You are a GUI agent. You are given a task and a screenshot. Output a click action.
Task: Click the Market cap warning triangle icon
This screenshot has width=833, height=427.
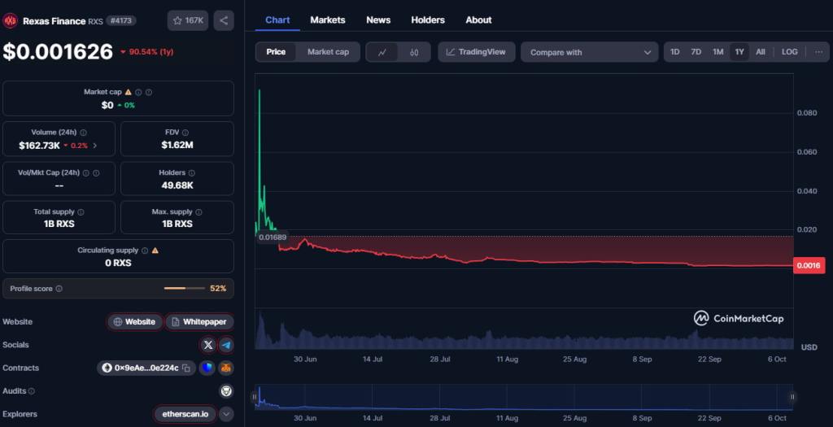click(128, 92)
